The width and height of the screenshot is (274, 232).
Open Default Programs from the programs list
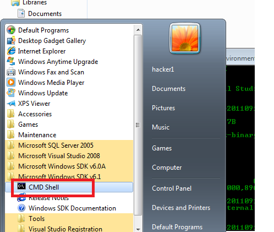pos(69,30)
